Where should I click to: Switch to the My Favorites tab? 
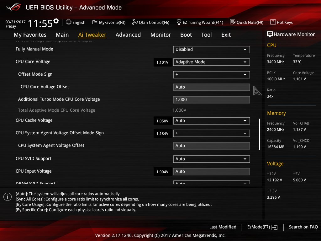coord(30,35)
